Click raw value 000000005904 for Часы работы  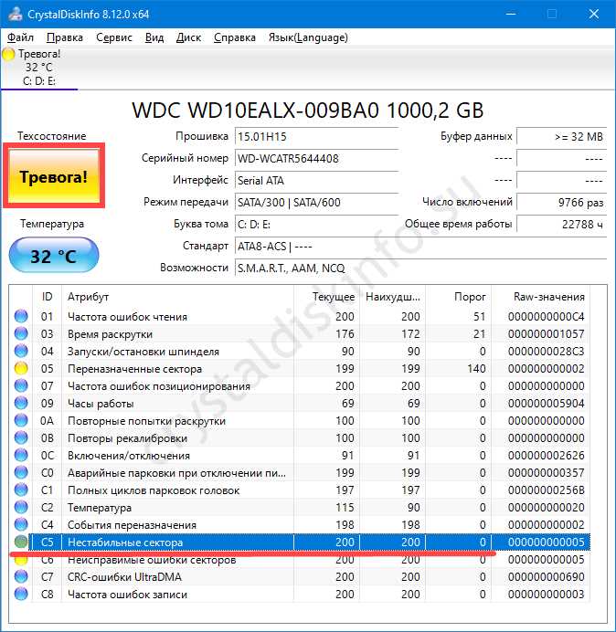546,403
